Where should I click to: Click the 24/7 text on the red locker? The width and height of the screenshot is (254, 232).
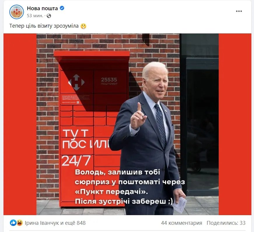pos(76,161)
